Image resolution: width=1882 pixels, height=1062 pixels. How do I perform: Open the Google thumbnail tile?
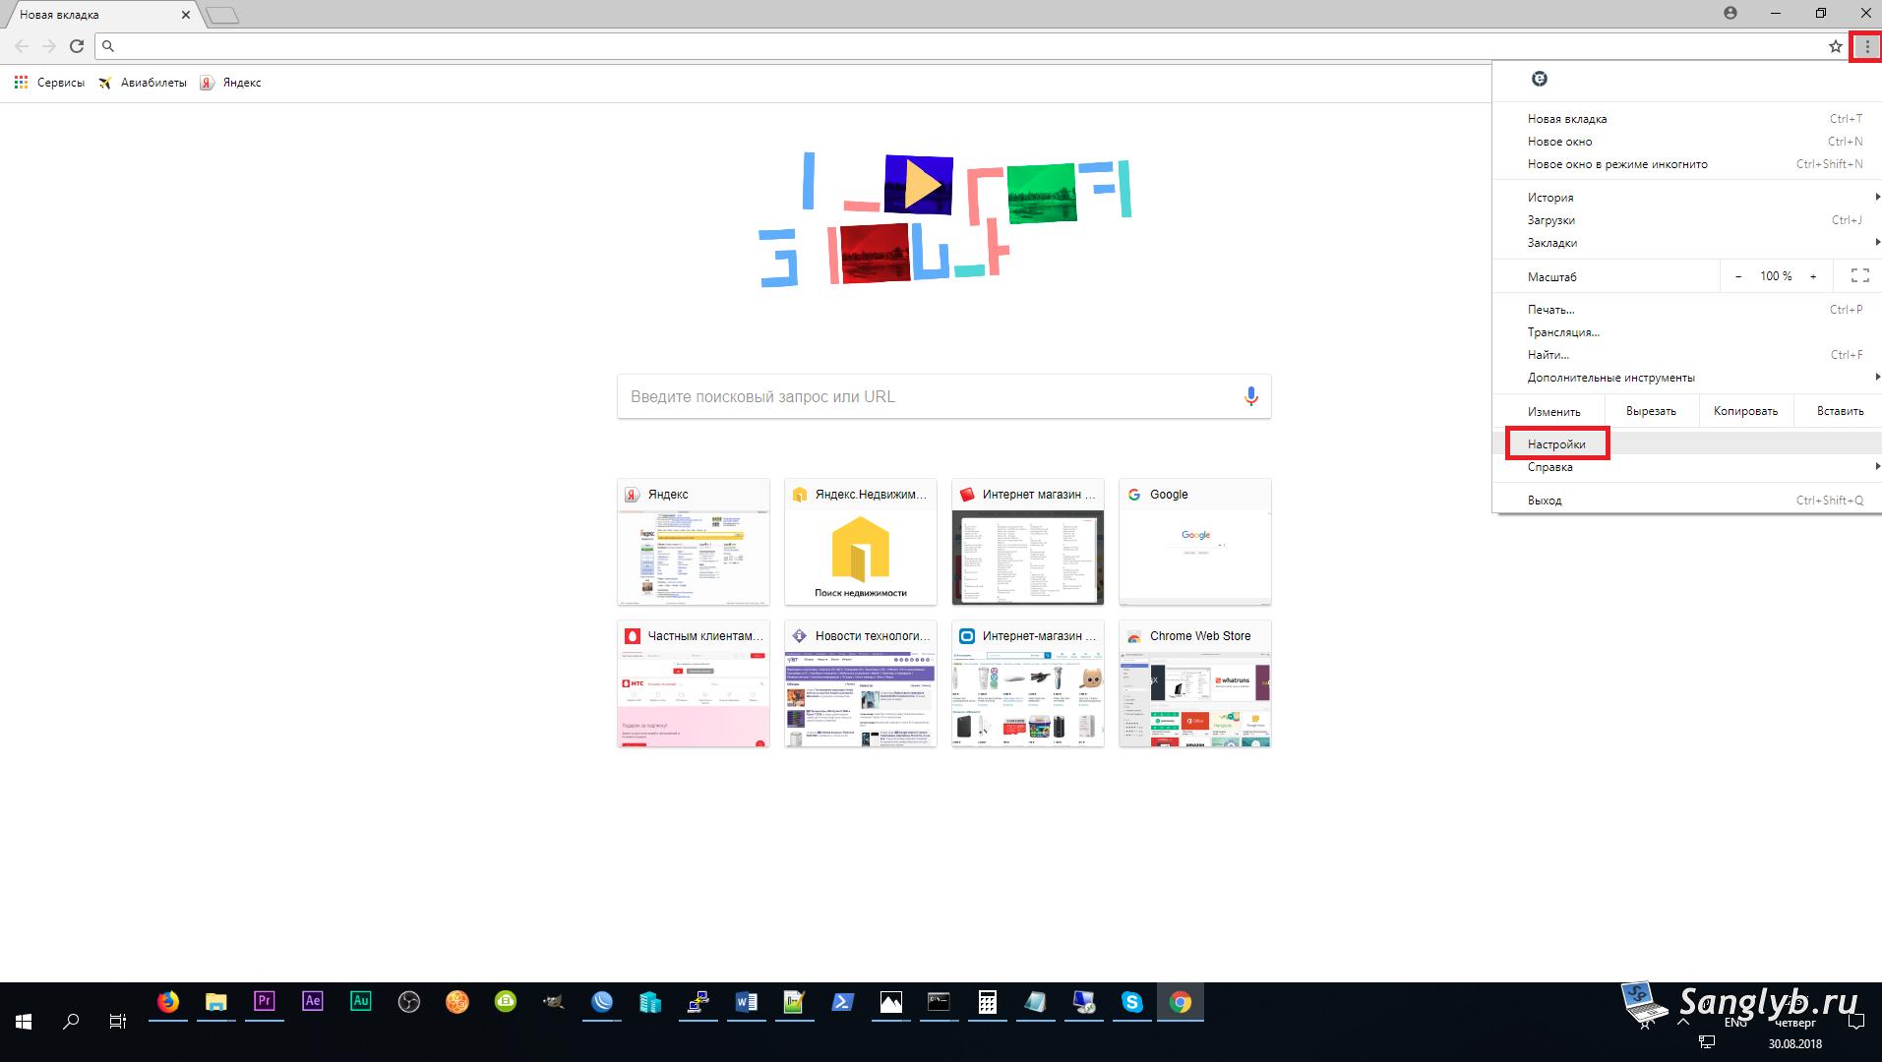pyautogui.click(x=1195, y=542)
